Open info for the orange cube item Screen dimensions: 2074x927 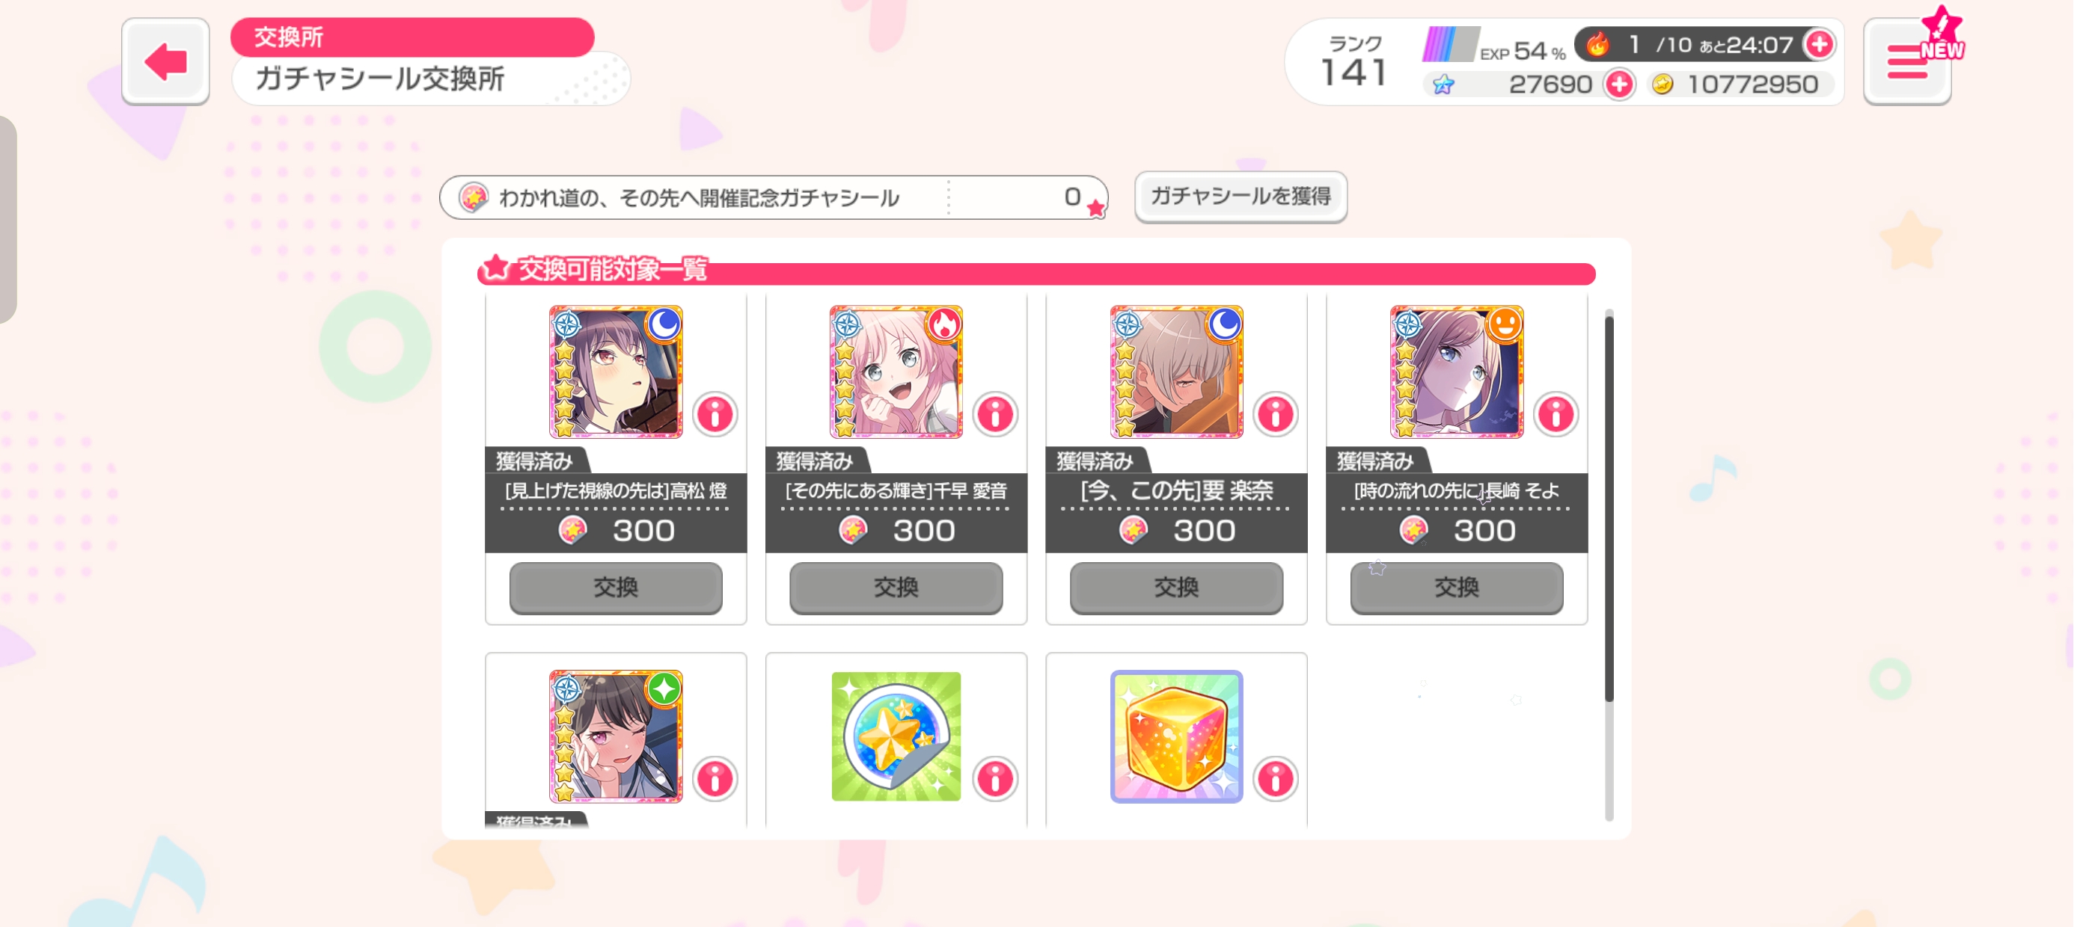(x=1276, y=778)
